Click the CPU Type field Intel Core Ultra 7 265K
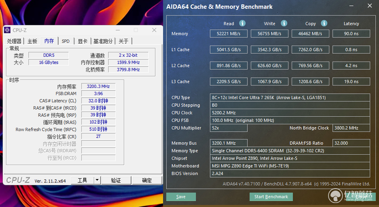This screenshot has height=207, width=379. [x=290, y=97]
